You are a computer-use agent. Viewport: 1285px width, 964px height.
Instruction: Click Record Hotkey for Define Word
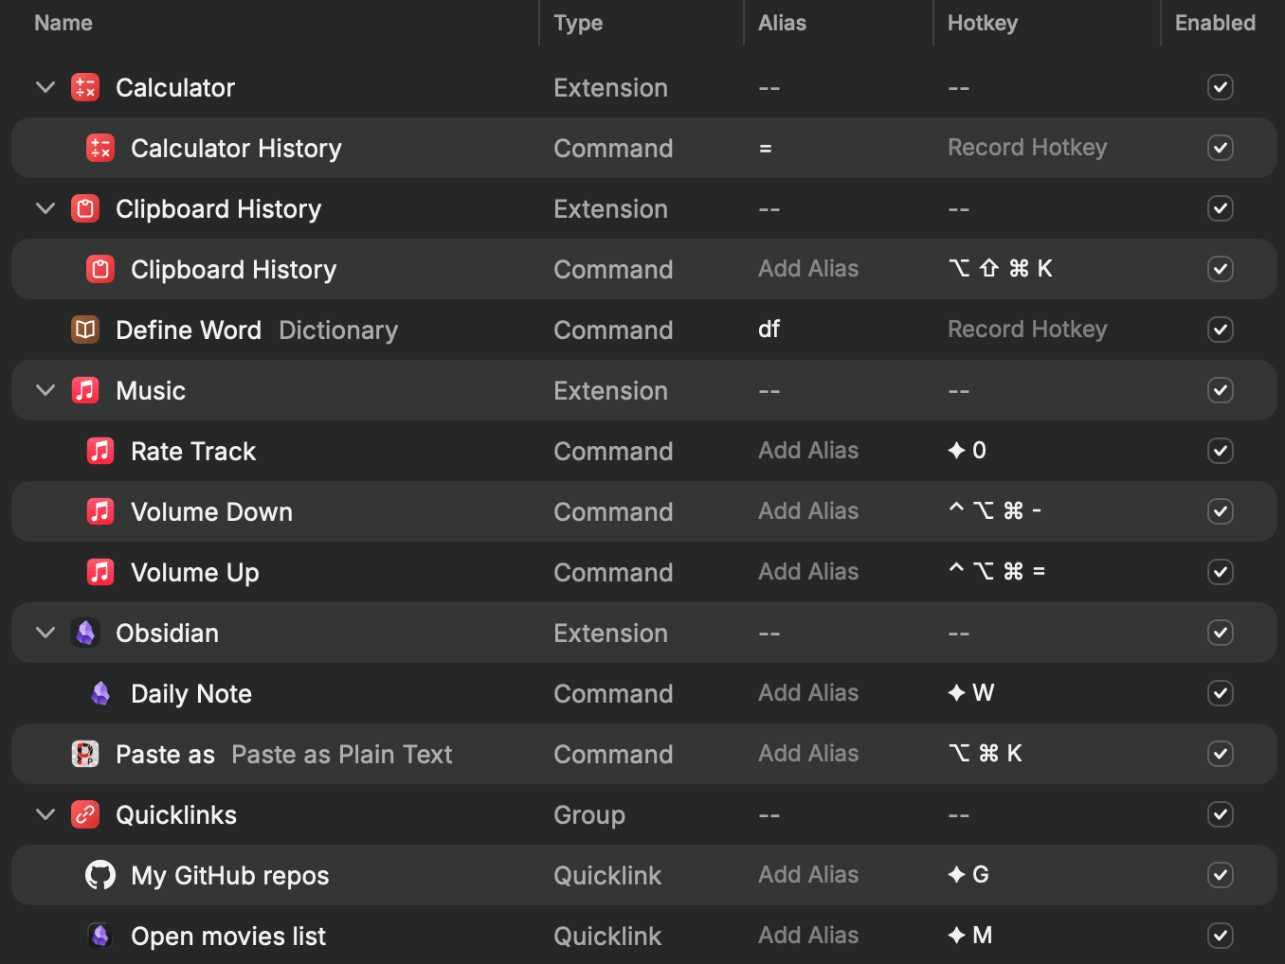(1027, 330)
